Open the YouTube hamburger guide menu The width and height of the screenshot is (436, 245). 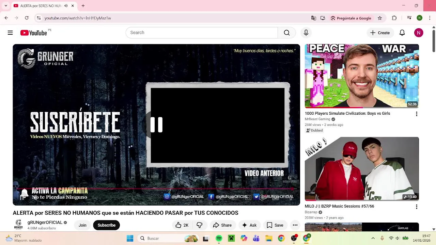(10, 33)
